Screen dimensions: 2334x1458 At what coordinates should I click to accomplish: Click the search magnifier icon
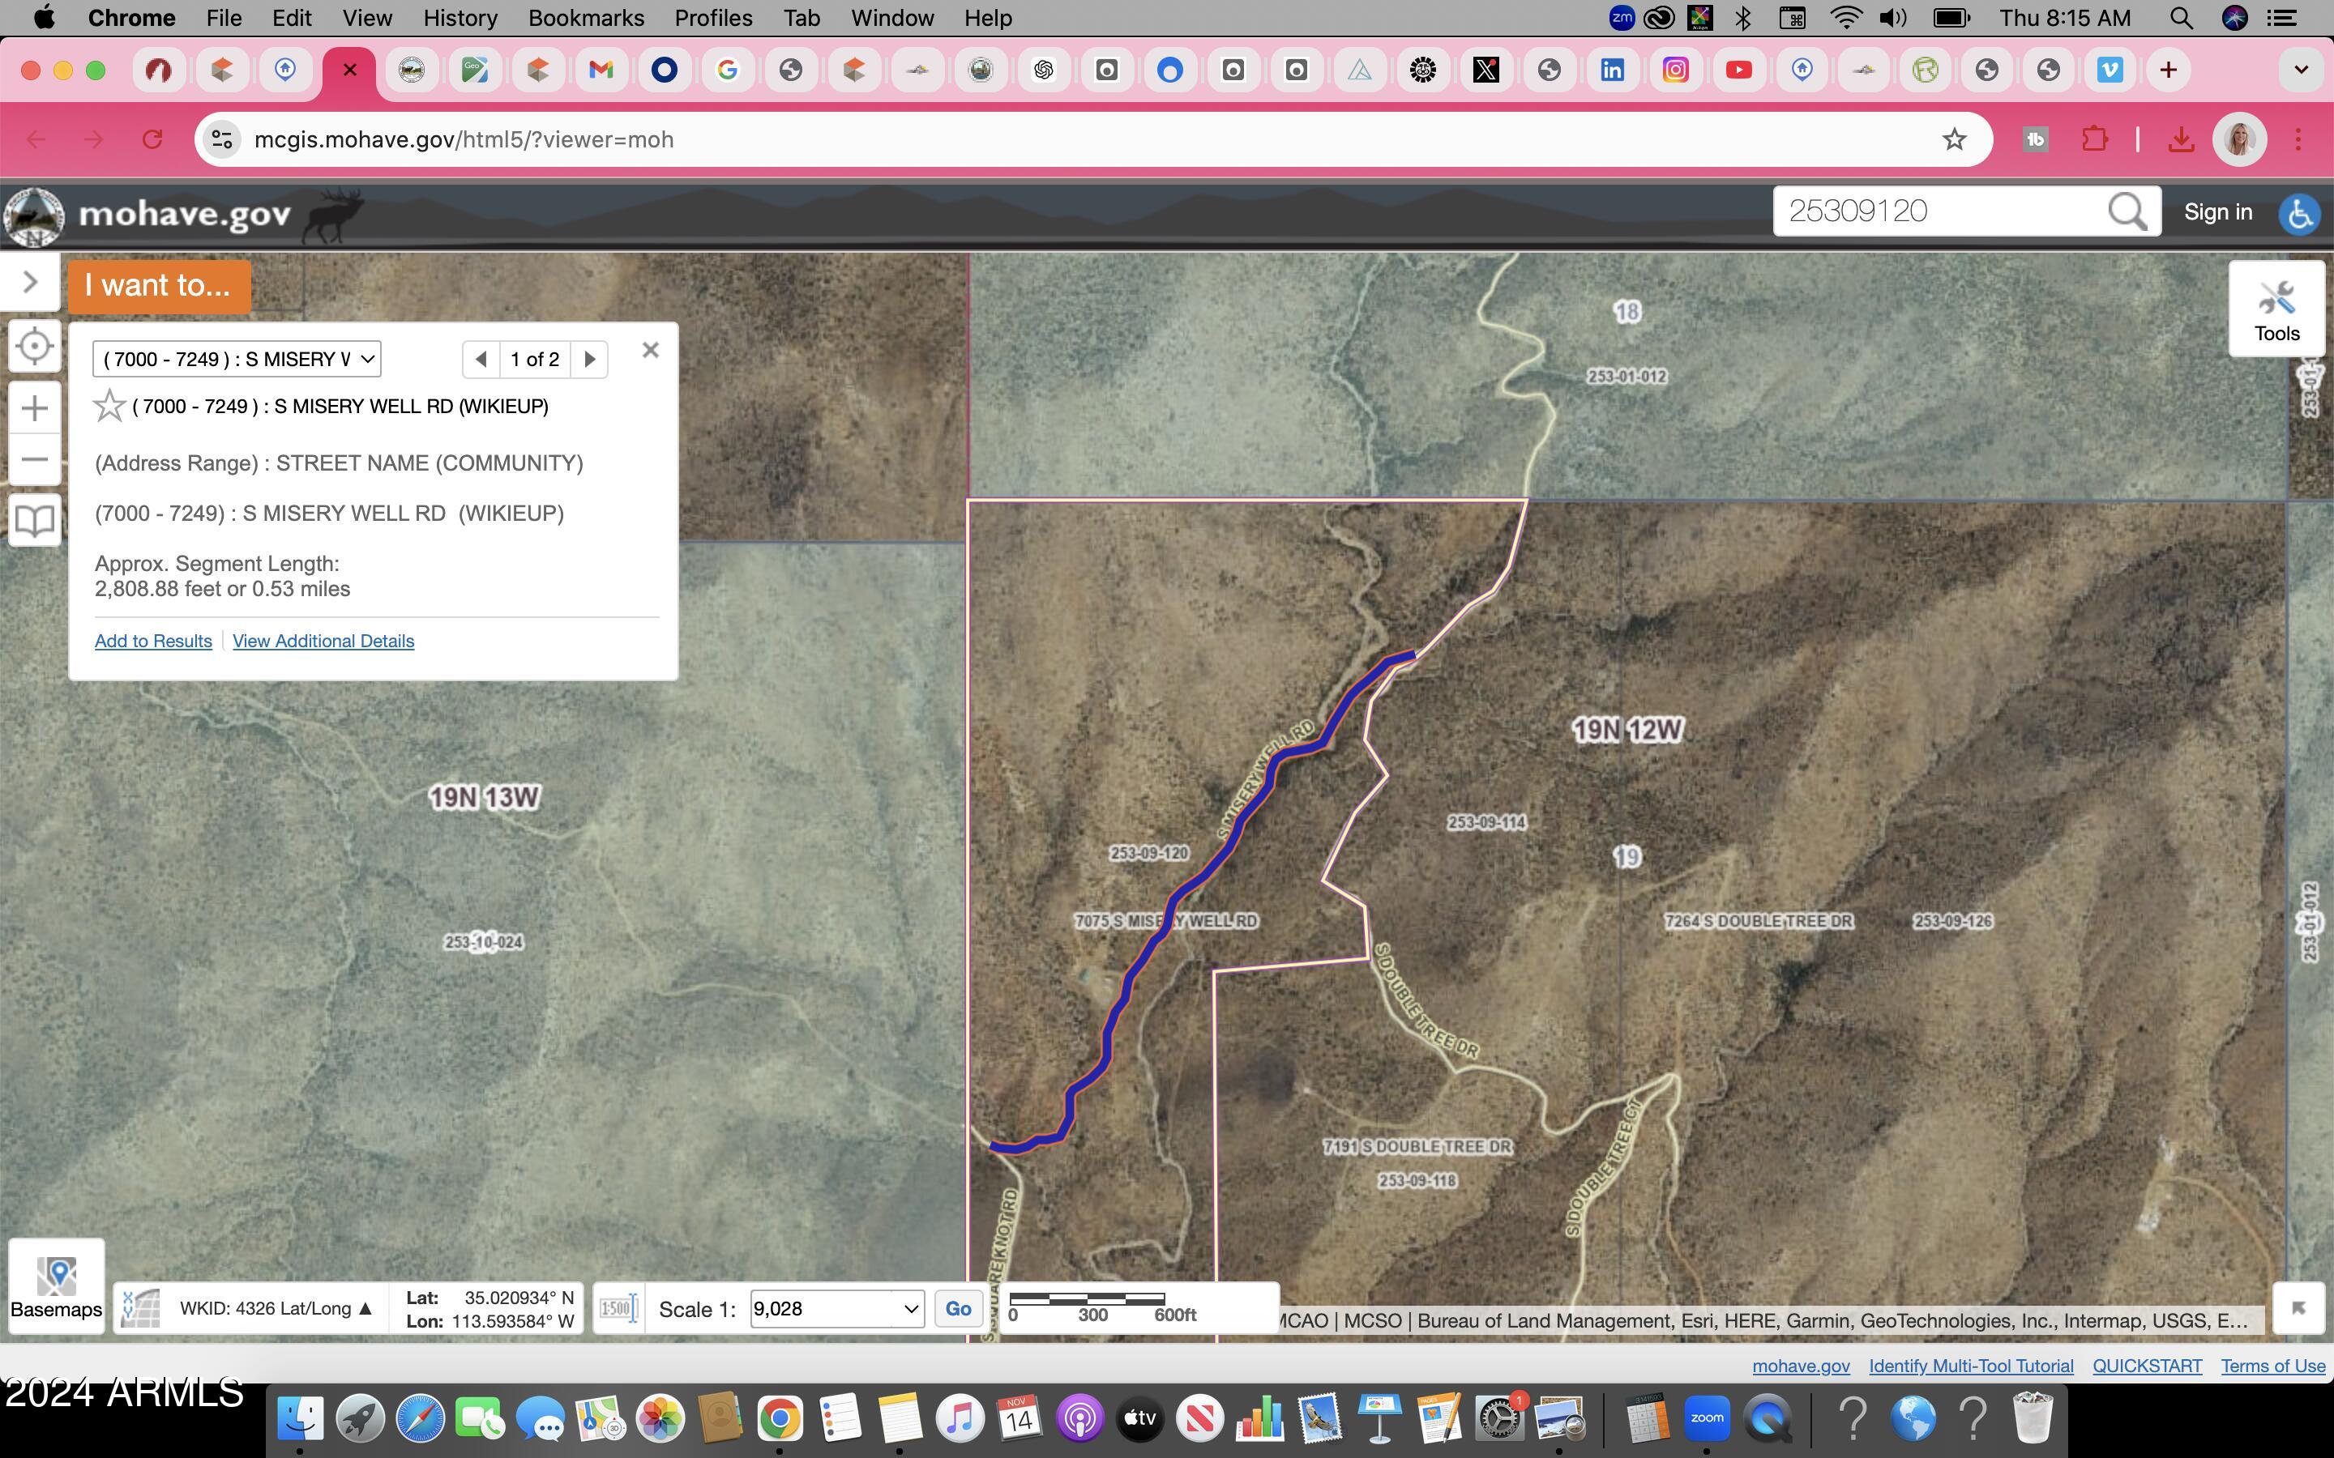pyautogui.click(x=2126, y=211)
